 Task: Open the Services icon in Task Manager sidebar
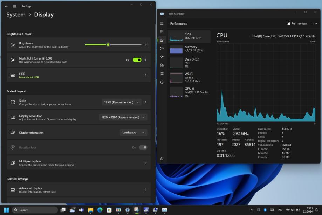pos(162,82)
